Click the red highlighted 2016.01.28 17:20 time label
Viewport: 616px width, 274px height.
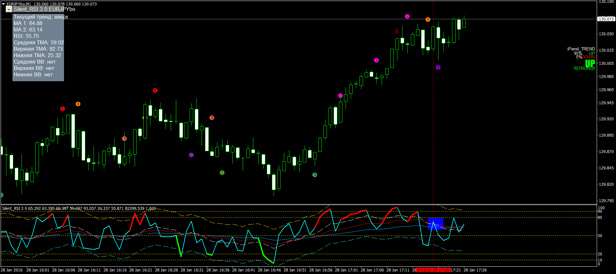click(x=433, y=270)
